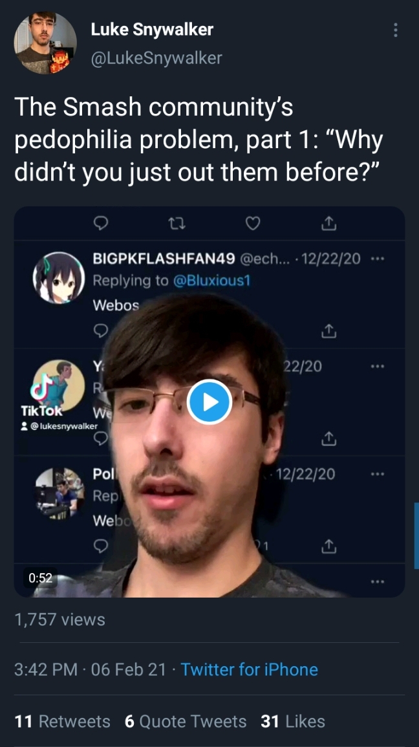Tap the 3:42 PM · 06 Feb 21 timestamp

91,669
